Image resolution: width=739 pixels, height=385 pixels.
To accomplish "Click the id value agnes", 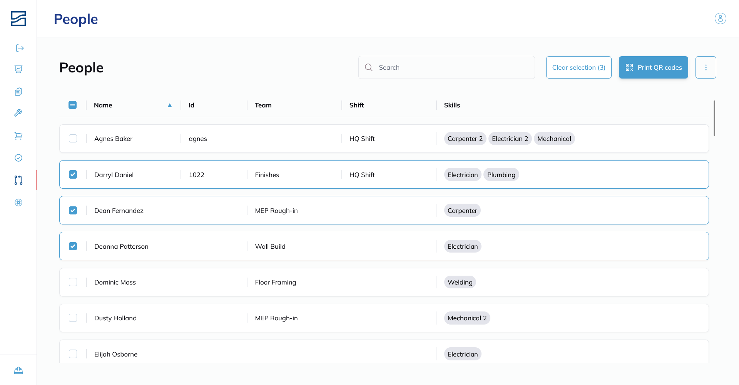I will [198, 139].
